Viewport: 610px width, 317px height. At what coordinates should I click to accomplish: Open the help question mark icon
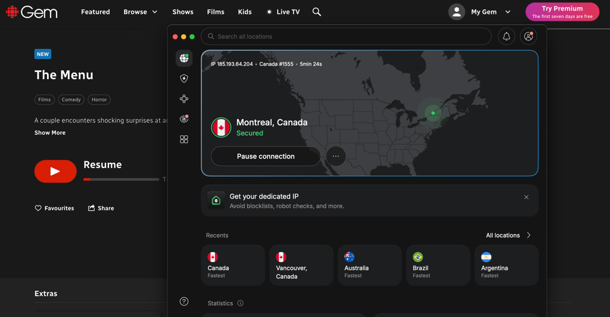(x=184, y=302)
